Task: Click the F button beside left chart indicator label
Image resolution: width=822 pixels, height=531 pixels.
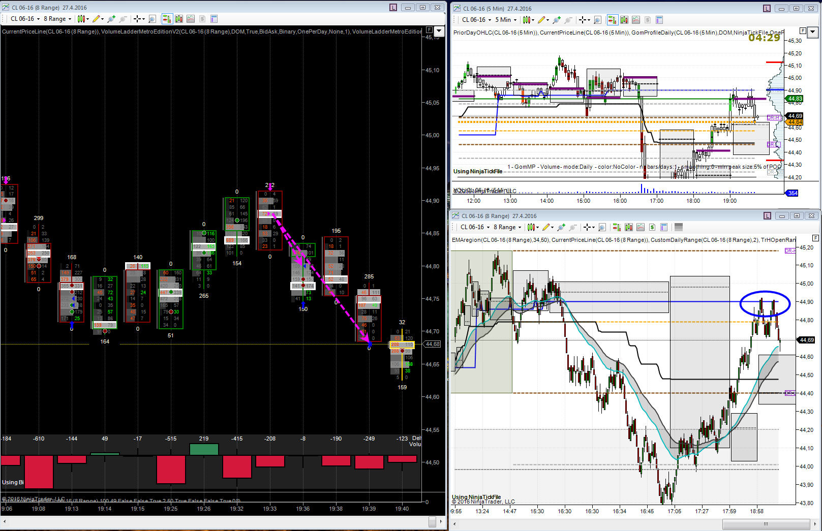Action: [429, 30]
